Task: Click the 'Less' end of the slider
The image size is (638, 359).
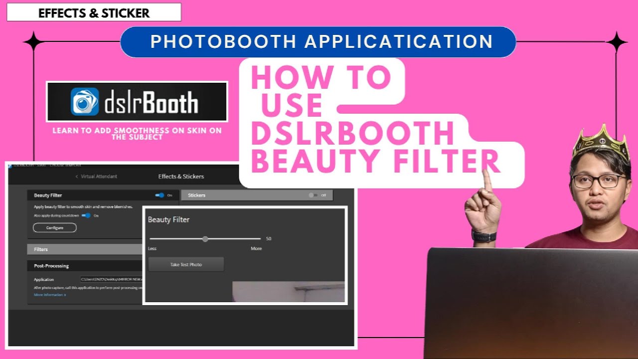Action: pyautogui.click(x=152, y=248)
